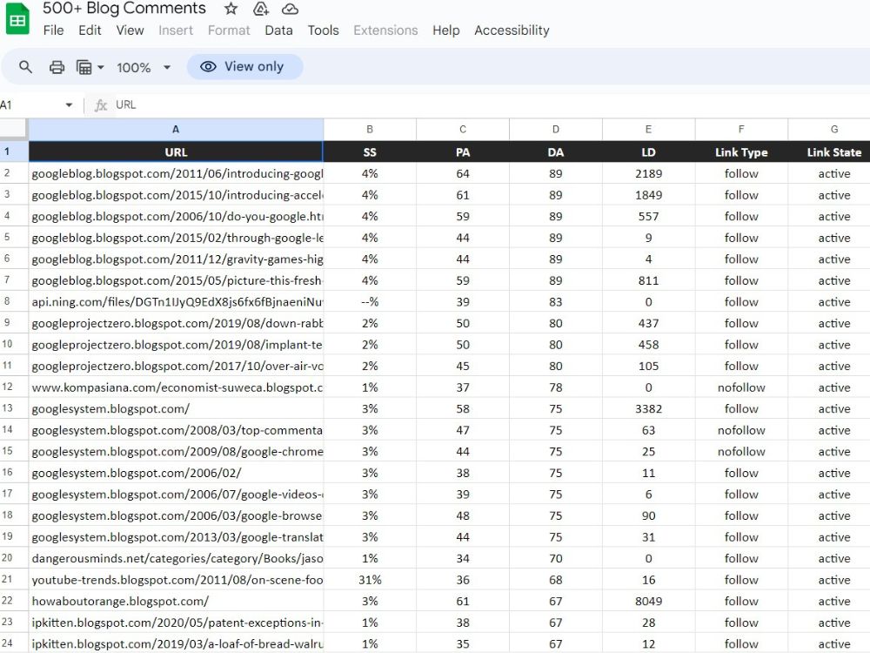Select the googlesystem.blogspot.com/ cell in row 13
The height and width of the screenshot is (653, 870).
click(176, 408)
